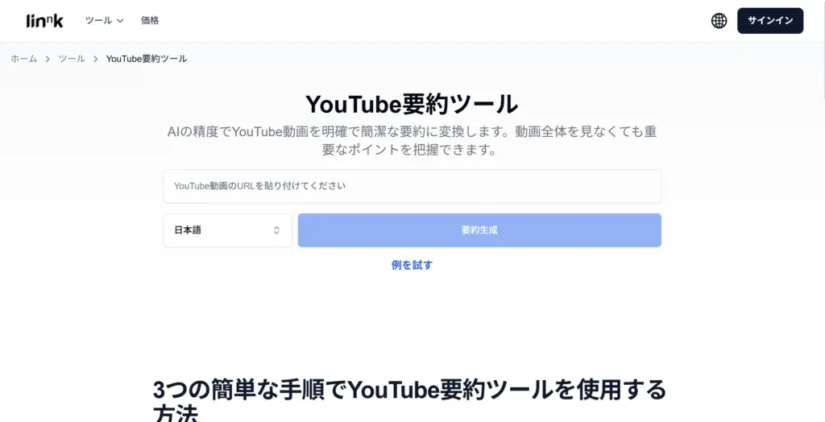Viewport: 825px width, 422px height.
Task: Click the linnk logo in the header
Action: (x=45, y=20)
